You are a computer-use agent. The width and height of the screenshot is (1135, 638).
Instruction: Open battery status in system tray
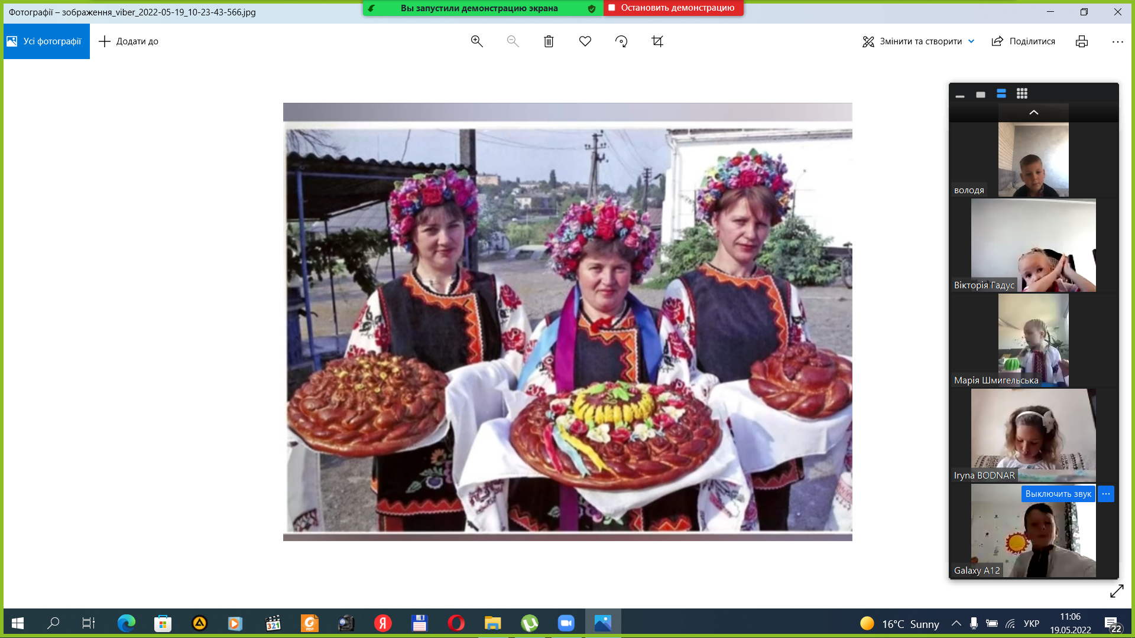[992, 623]
